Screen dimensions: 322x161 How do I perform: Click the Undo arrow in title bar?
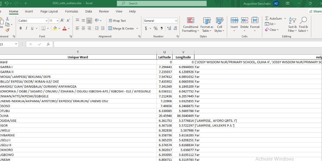click(6, 3)
